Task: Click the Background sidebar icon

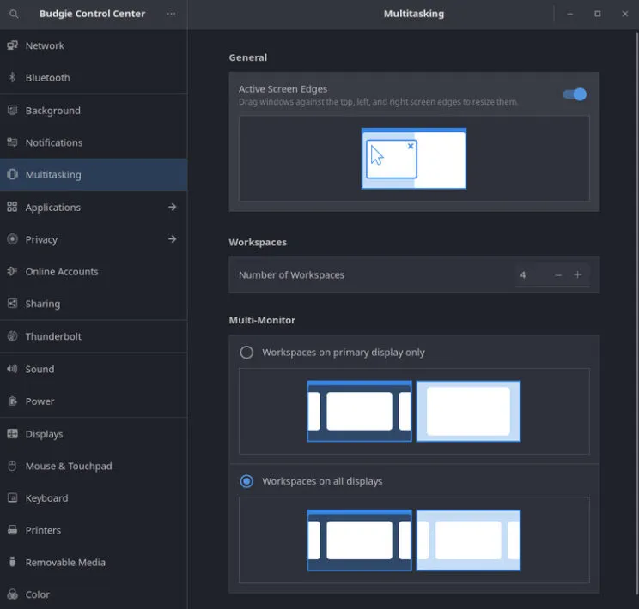Action: click(x=12, y=110)
